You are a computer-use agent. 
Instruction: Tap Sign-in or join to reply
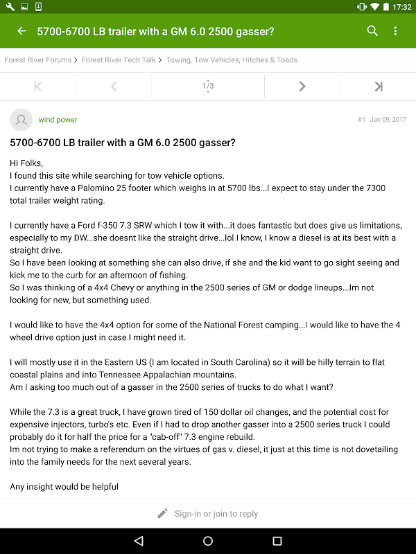[x=216, y=514]
